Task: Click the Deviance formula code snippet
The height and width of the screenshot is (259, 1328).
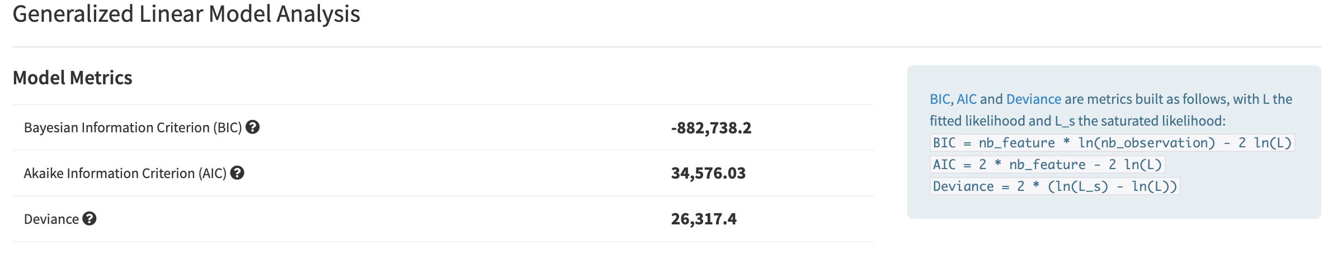Action: coord(1055,186)
